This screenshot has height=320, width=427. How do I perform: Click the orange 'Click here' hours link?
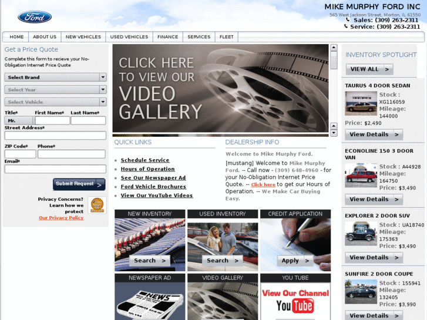[263, 184]
